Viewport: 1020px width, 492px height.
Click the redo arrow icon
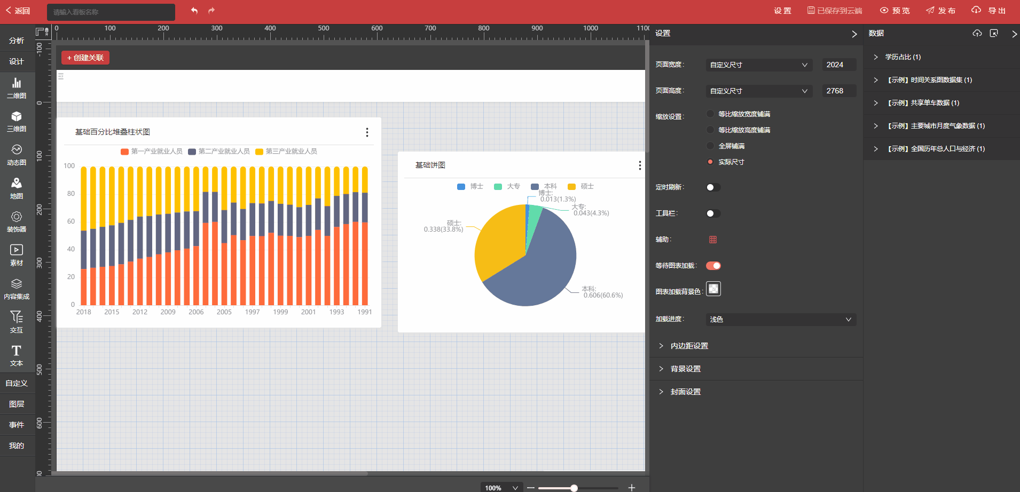click(211, 11)
